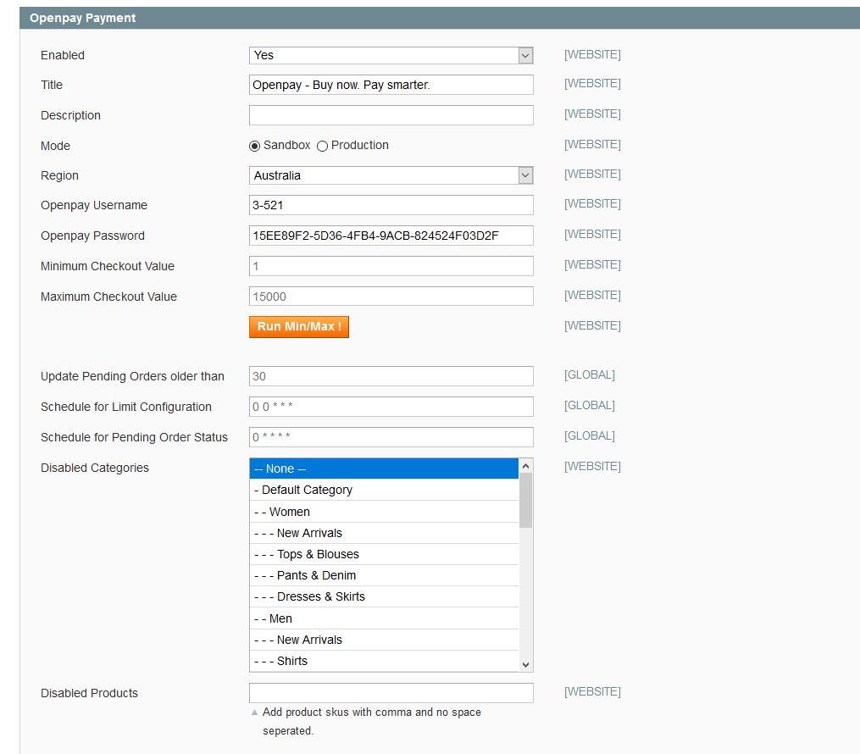Choose Women in Disabled Categories list
This screenshot has width=860, height=754.
coord(383,512)
